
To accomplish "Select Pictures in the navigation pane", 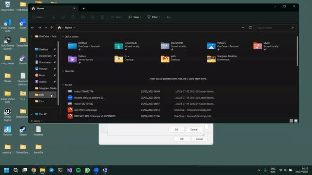I will pos(43,69).
